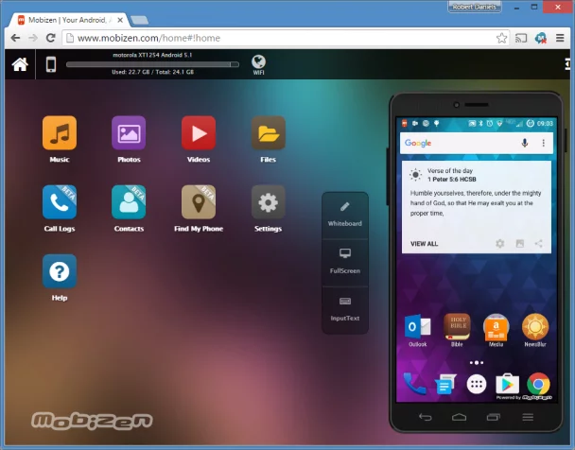Tap the phone Home navigation button
The height and width of the screenshot is (450, 575).
pyautogui.click(x=459, y=417)
